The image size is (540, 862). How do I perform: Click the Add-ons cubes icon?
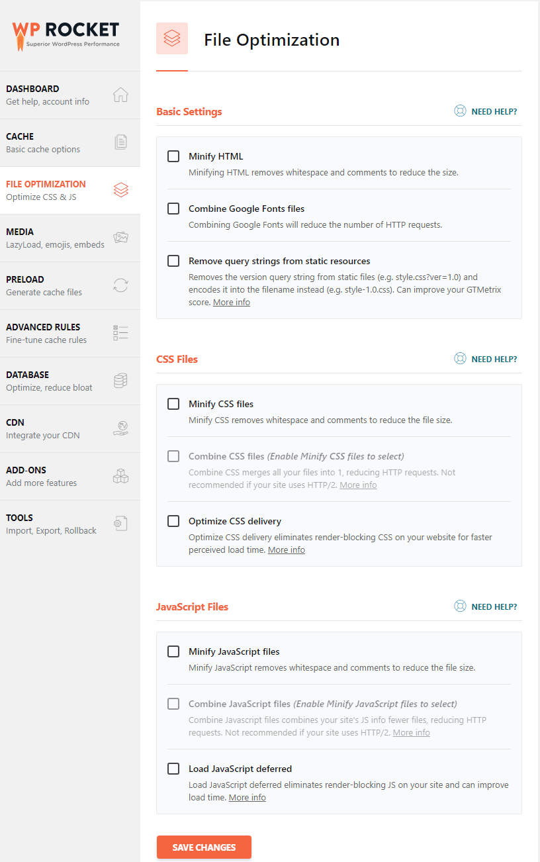click(x=120, y=476)
